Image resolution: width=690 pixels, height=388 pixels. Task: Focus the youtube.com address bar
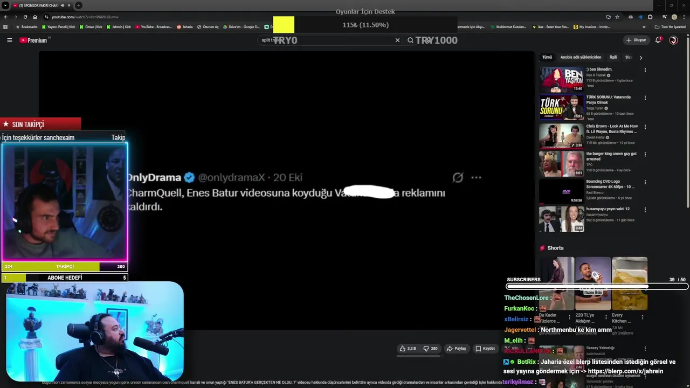tap(323, 17)
